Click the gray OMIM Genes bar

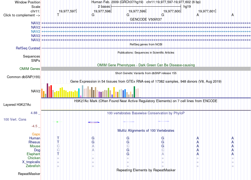click(146, 69)
